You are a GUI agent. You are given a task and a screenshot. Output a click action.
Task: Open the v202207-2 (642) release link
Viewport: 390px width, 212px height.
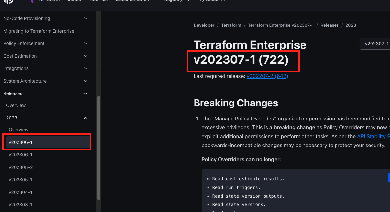point(267,76)
